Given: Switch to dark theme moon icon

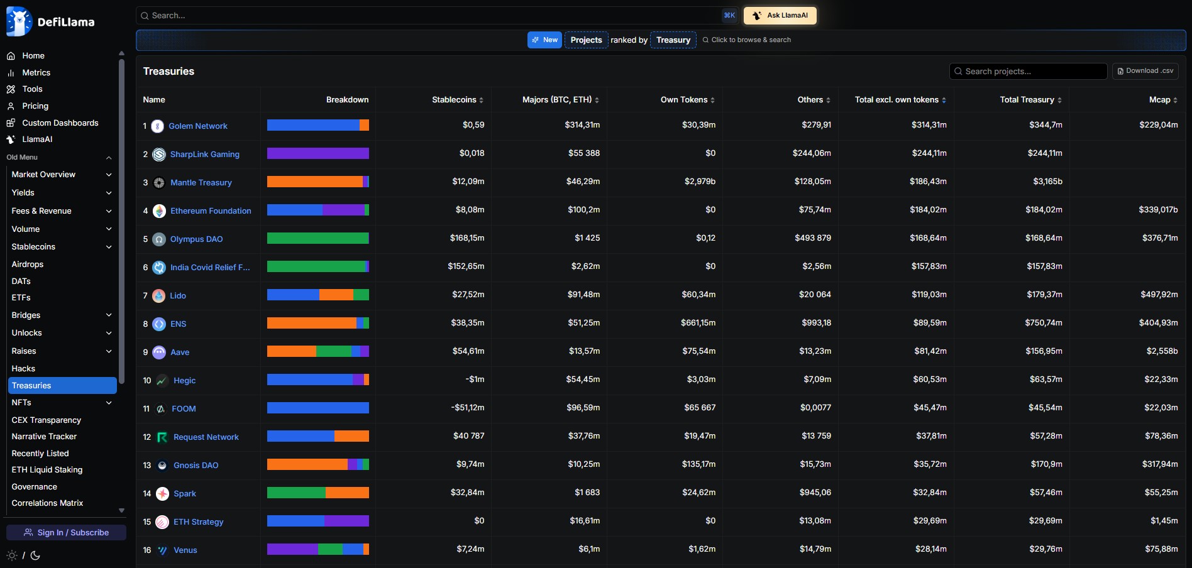Looking at the screenshot, I should coord(35,555).
